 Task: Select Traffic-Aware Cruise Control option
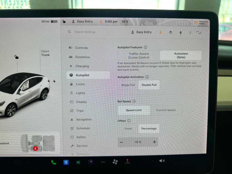[139, 56]
